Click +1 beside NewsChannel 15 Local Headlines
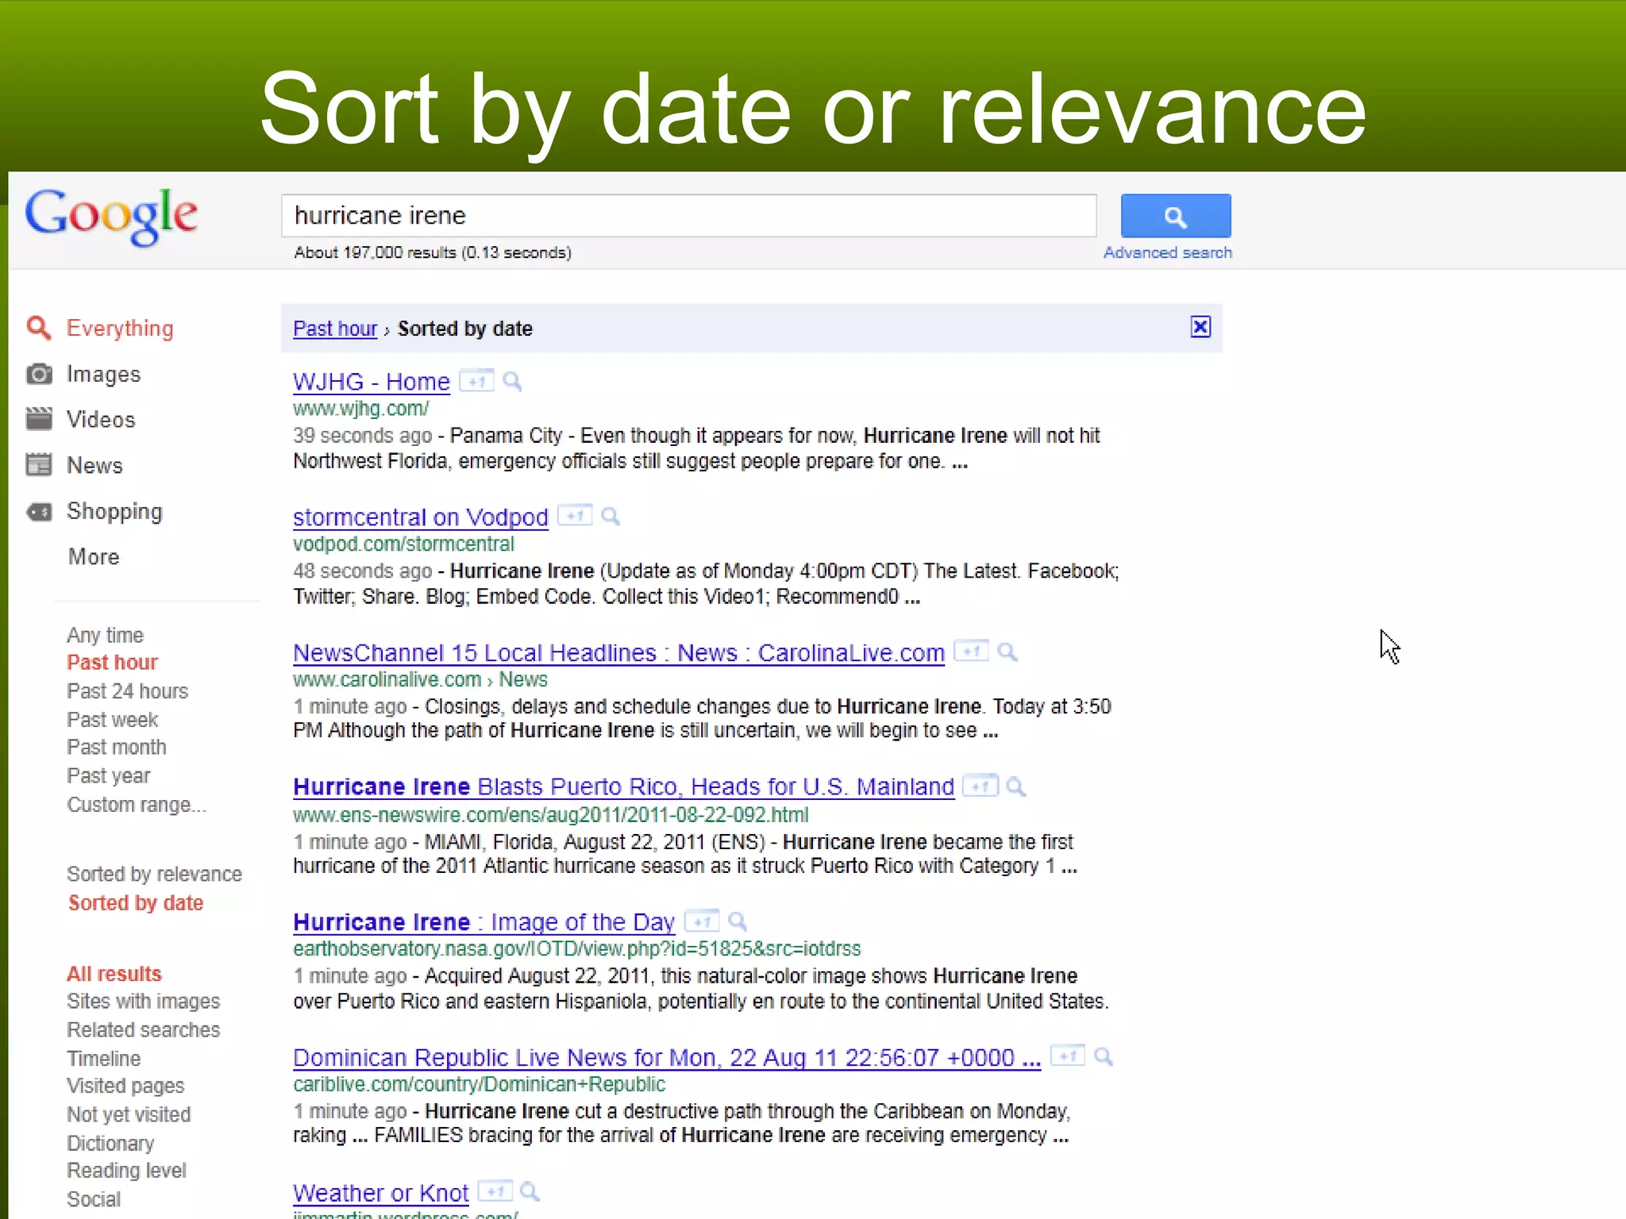 971,651
